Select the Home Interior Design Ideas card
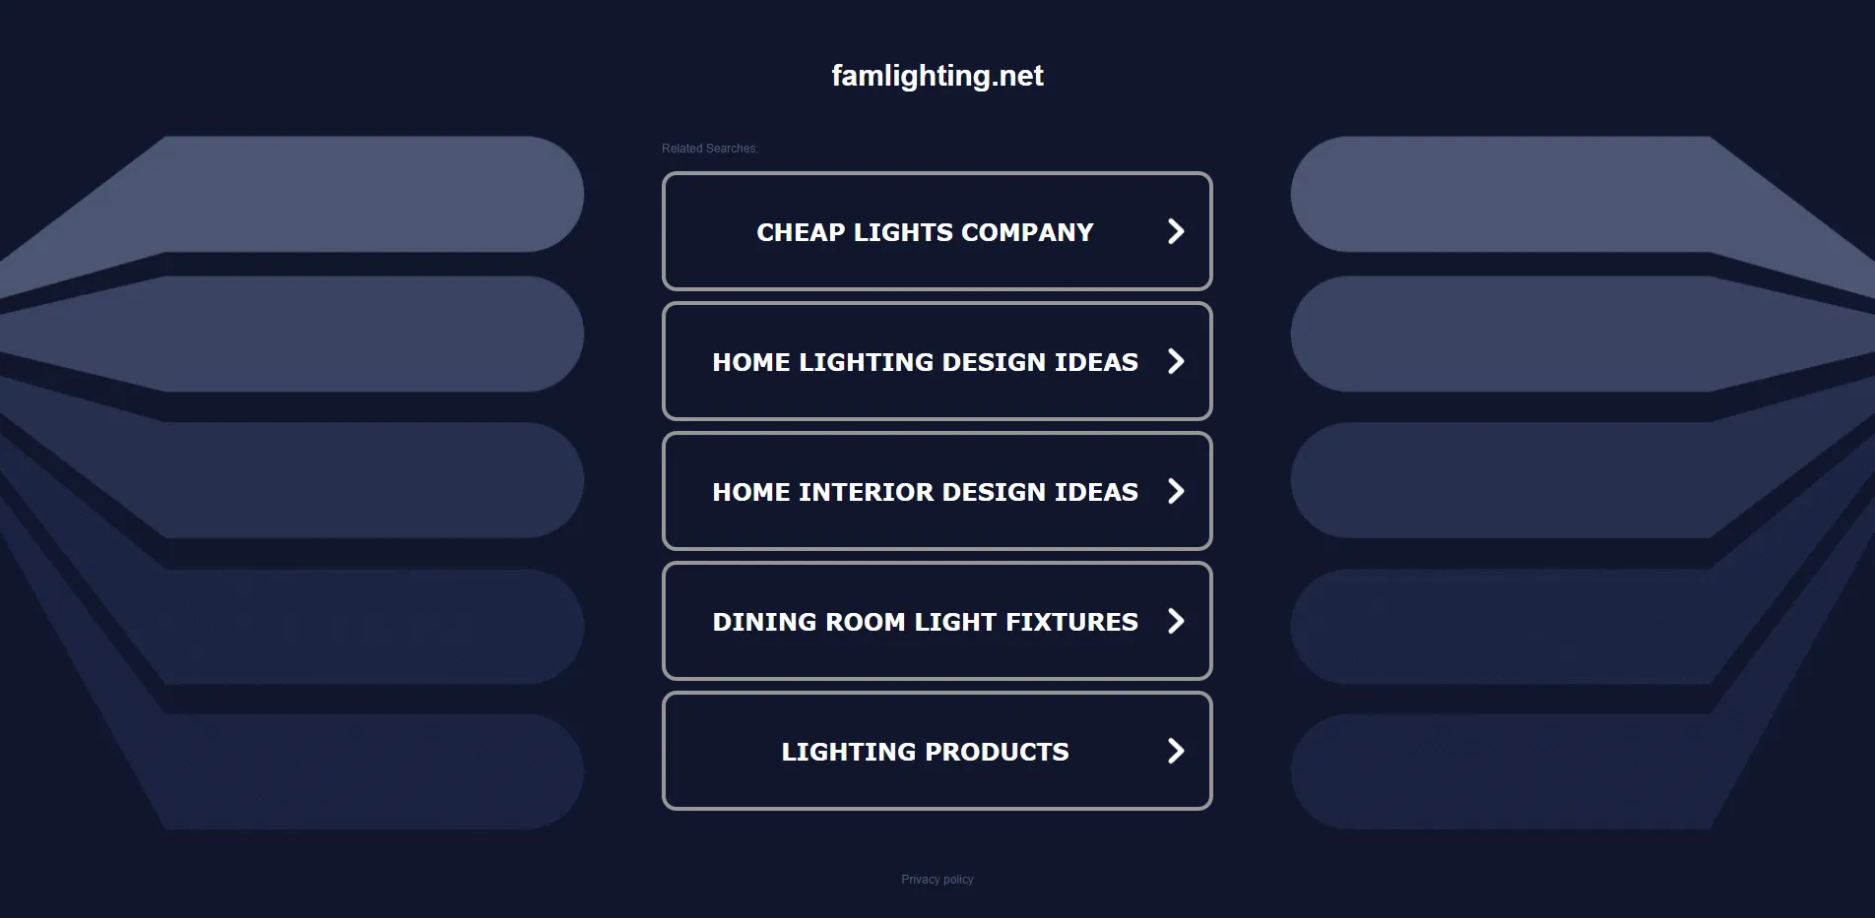Image resolution: width=1875 pixels, height=918 pixels. click(937, 491)
